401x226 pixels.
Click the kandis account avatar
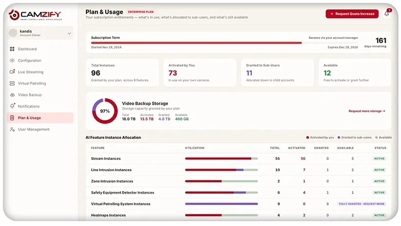point(13,33)
